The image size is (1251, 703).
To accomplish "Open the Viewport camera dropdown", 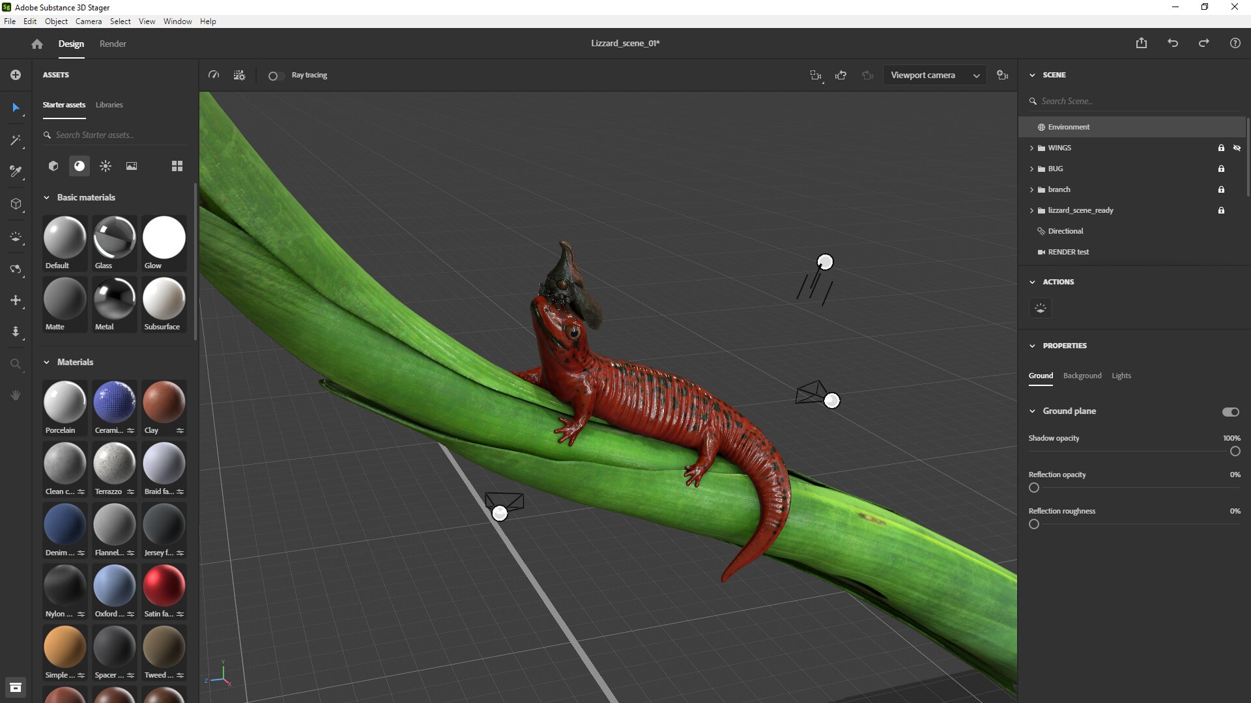I will point(934,76).
